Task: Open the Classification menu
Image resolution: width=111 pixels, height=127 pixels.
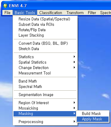Action: pos(51,13)
